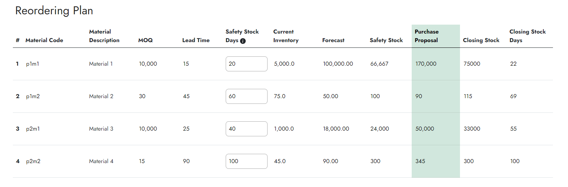Click the Forecast column header
Screen dimensions: 568x187
pos(333,40)
